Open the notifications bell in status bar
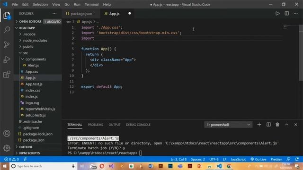 click(297, 159)
